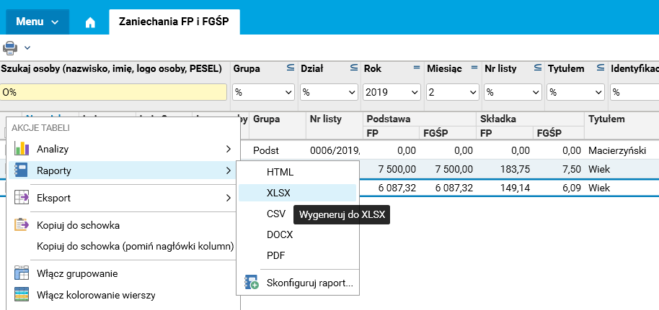This screenshot has height=310, width=659.
Task: Switch to Zaniechania FP i FGŚP tab
Action: [174, 22]
